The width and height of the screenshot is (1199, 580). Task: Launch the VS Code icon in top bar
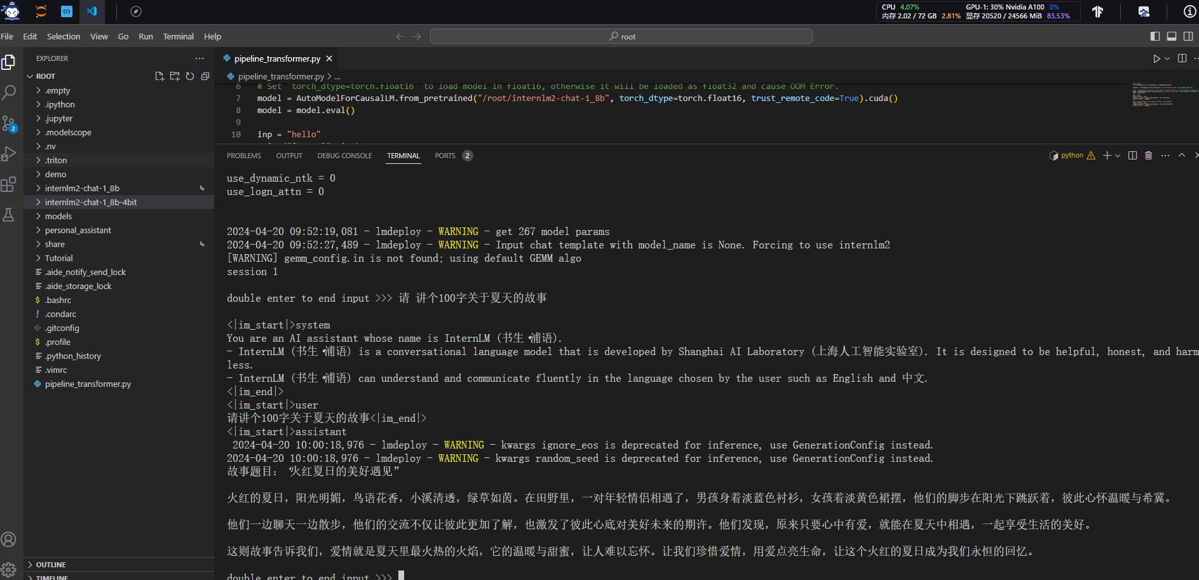tap(92, 11)
